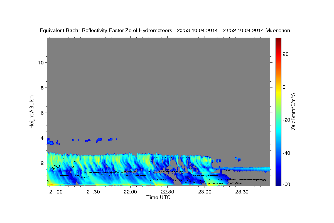The image size is (334, 223).
Task: Click the '23:00' time tick label
Action: [x=205, y=192]
